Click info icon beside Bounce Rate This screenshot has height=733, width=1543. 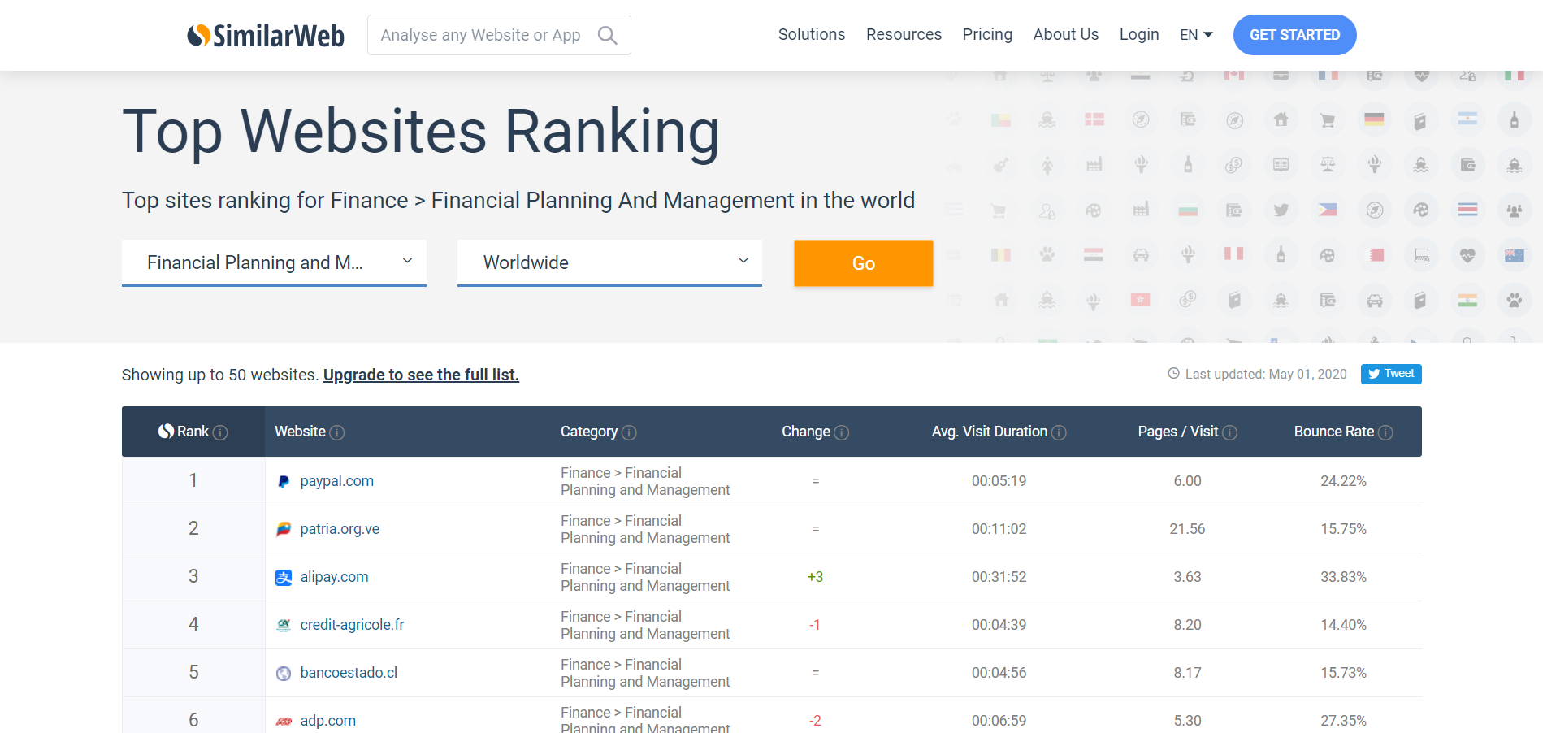point(1385,432)
